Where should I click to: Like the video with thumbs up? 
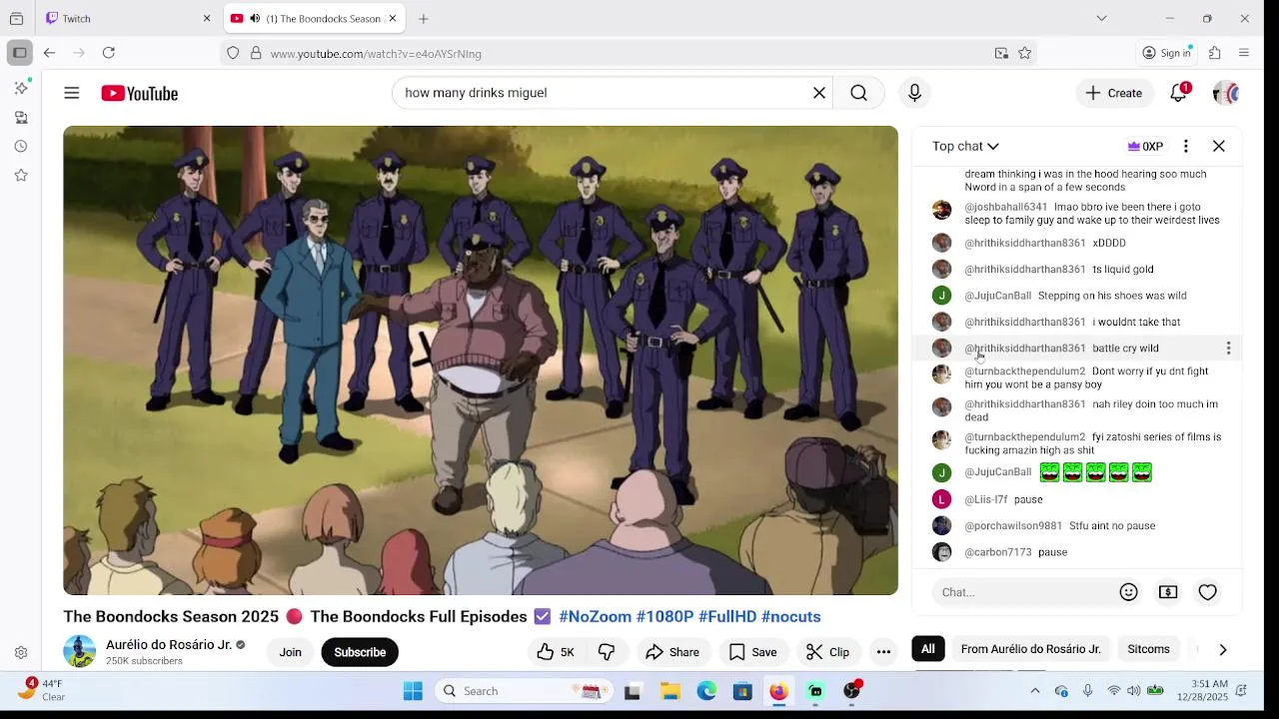[556, 652]
